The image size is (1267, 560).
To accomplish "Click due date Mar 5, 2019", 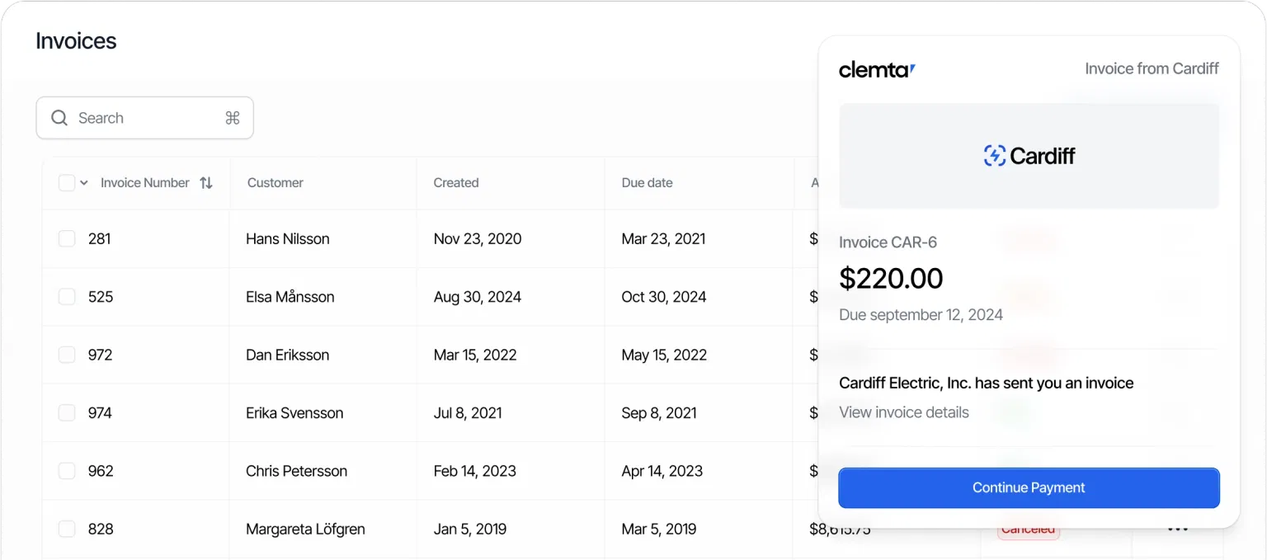I will (x=659, y=529).
